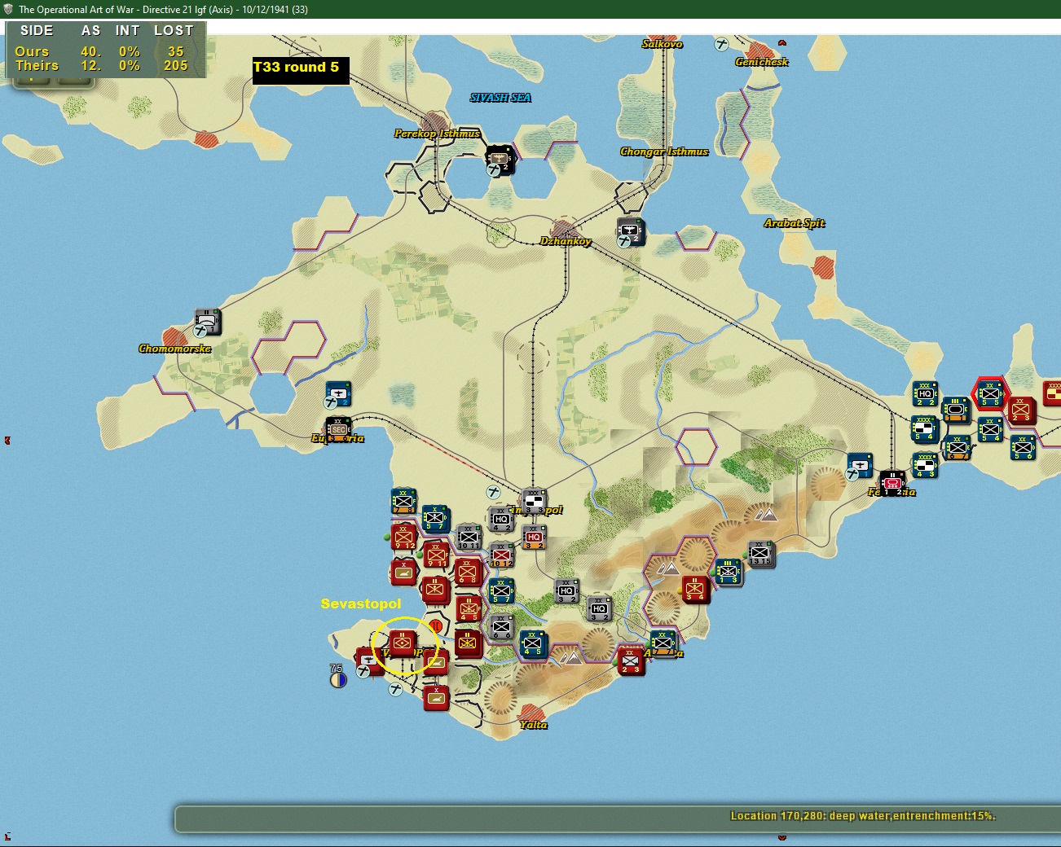Image resolution: width=1061 pixels, height=847 pixels.
Task: Select the grey air unit near Dzhankoy
Action: coord(630,232)
